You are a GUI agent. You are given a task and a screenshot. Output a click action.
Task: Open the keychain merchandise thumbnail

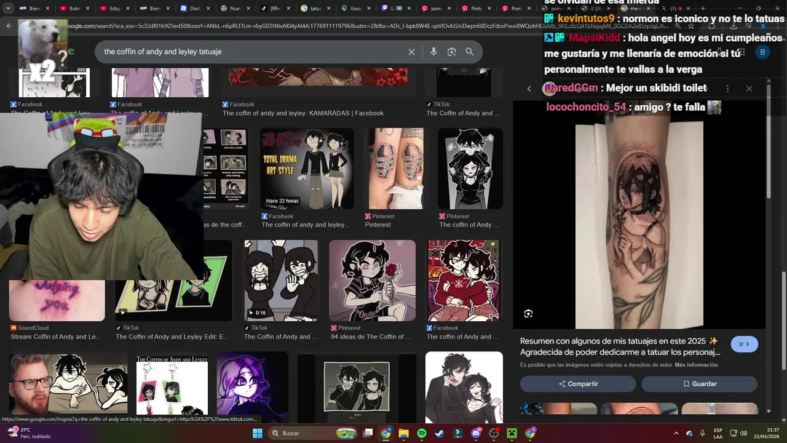[172, 384]
